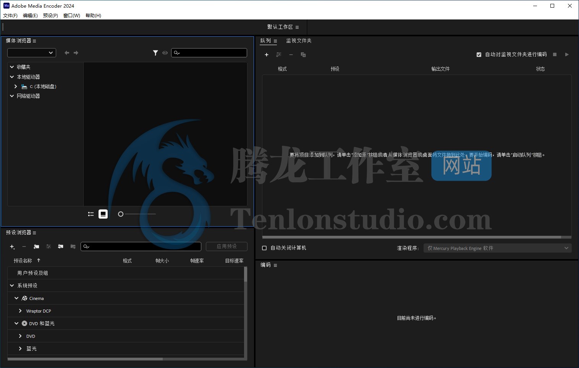The height and width of the screenshot is (368, 579).
Task: Click the Queue panel horizontal scrollbar
Action: 412,237
